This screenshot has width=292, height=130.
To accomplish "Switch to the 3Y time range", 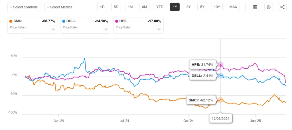I will (x=188, y=7).
